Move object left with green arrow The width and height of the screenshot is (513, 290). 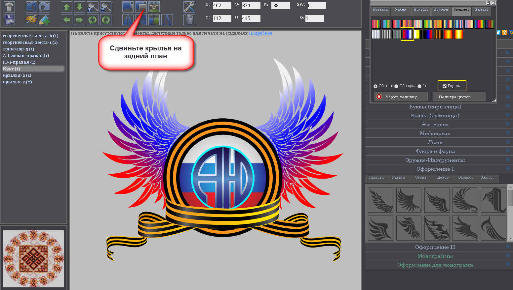[x=67, y=20]
